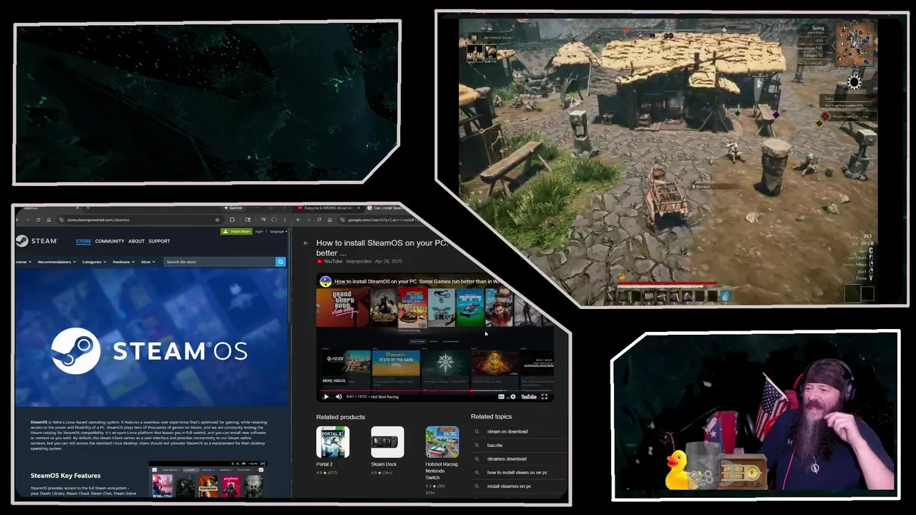
Task: Click the SteamOS Key Features heading
Action: (65, 475)
